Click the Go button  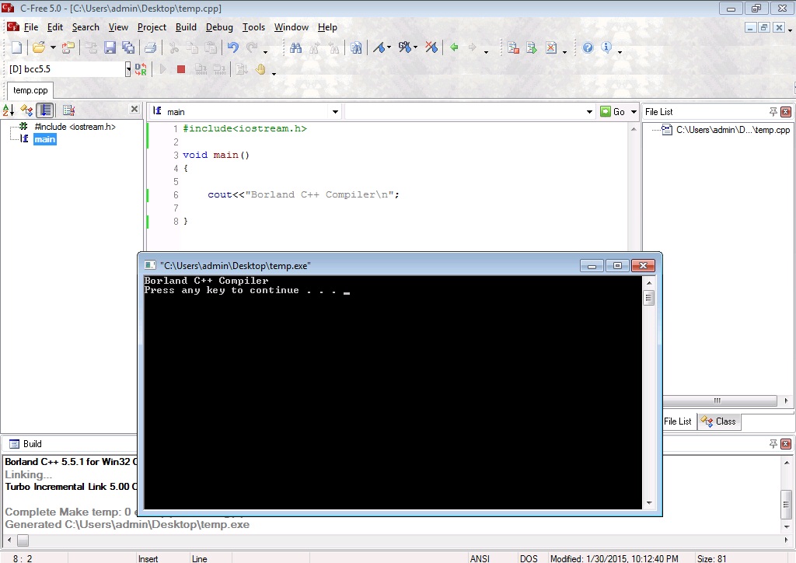(613, 112)
